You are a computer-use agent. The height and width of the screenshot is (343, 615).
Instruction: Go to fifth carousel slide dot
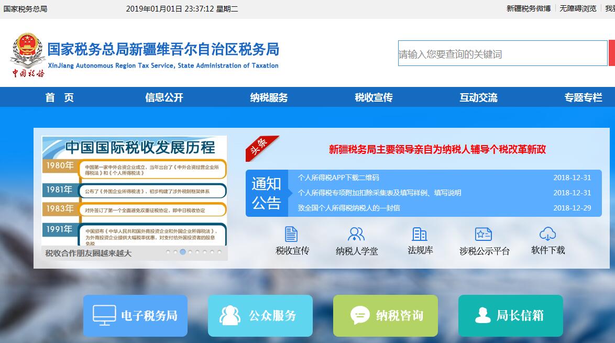[x=197, y=252]
